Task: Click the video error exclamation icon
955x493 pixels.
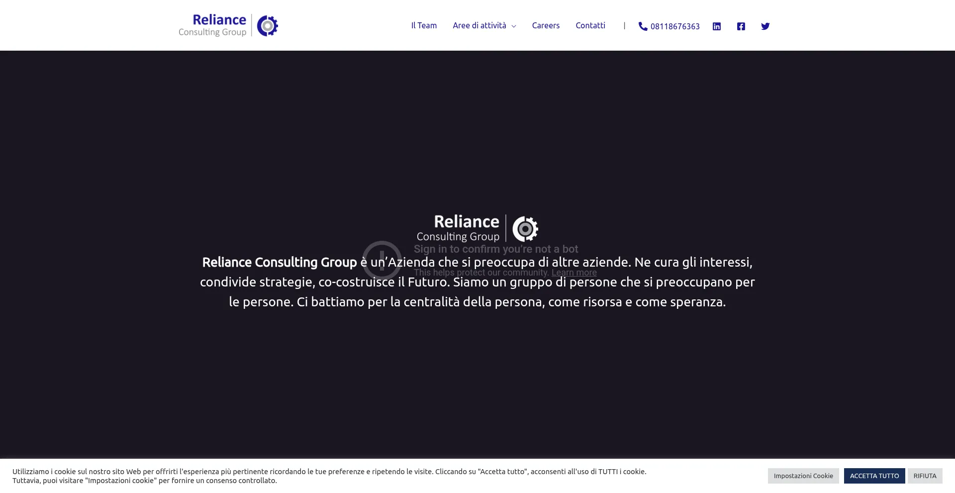Action: point(382,260)
